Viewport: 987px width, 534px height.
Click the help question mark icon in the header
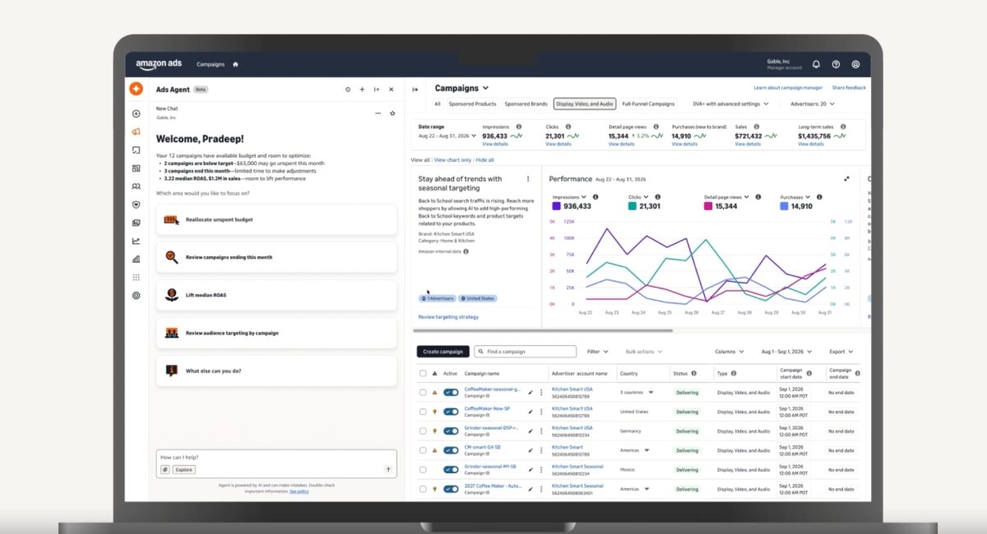coord(836,64)
